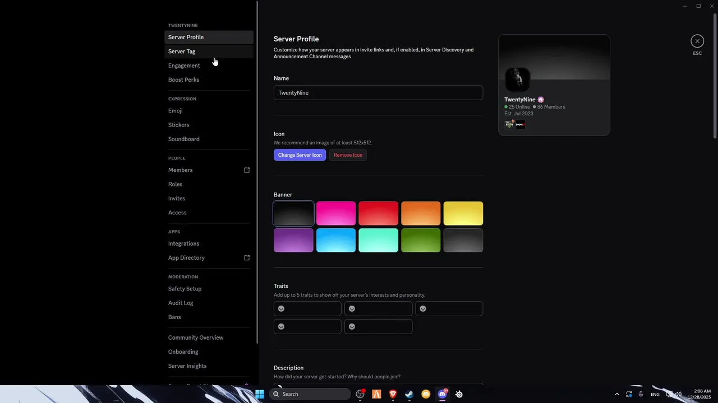Open the Server Tag settings
The width and height of the screenshot is (718, 403).
click(209, 51)
